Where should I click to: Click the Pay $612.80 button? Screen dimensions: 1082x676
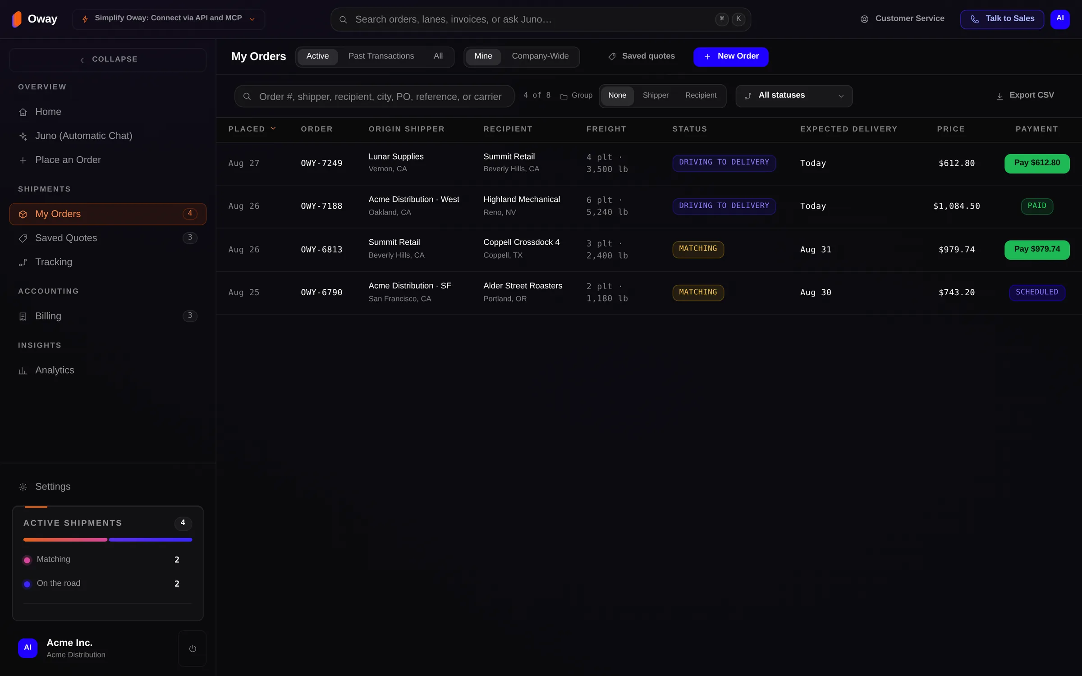1037,163
